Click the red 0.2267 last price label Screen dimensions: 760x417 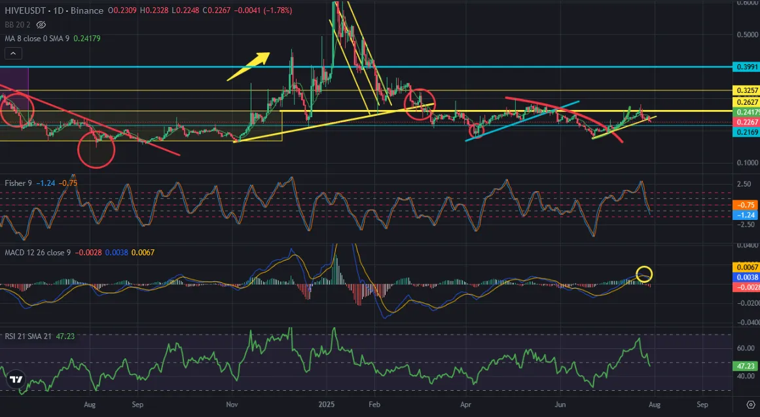click(x=746, y=122)
